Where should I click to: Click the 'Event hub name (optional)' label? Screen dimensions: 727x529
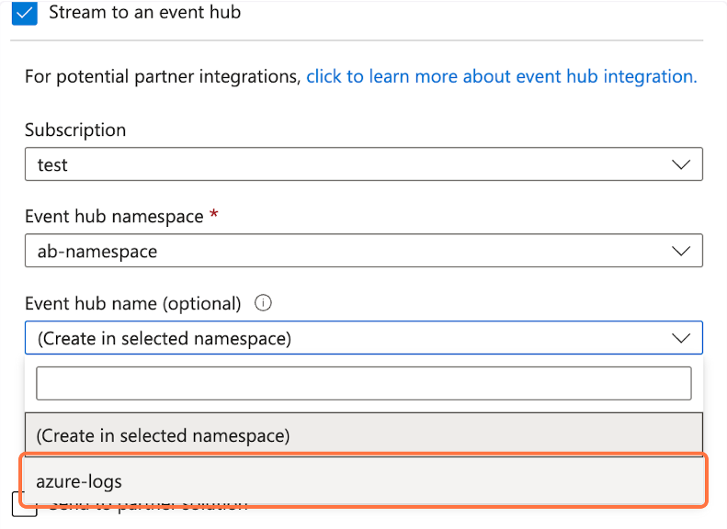click(x=132, y=303)
